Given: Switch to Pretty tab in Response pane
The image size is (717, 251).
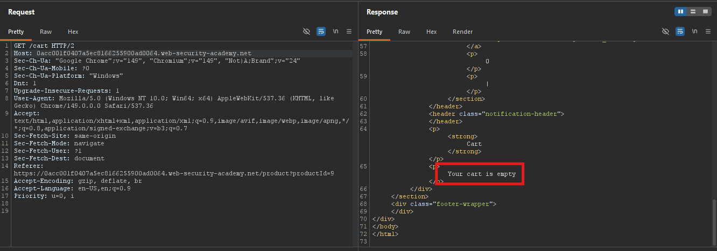Looking at the screenshot, I should (375, 32).
